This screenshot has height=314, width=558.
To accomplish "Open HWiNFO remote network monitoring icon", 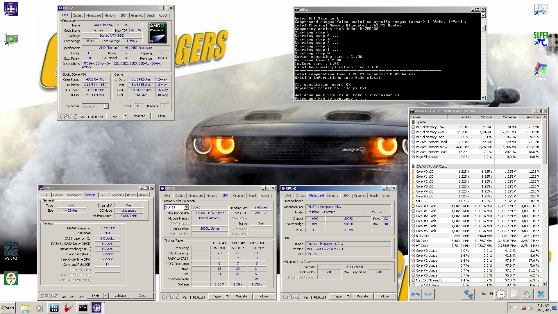I will pyautogui.click(x=468, y=294).
